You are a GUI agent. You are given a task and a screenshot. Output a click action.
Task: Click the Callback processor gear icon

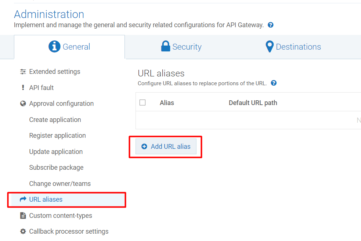23,231
